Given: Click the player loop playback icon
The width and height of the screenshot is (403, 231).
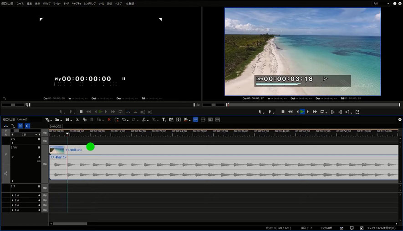Looking at the screenshot, I should [120, 112].
